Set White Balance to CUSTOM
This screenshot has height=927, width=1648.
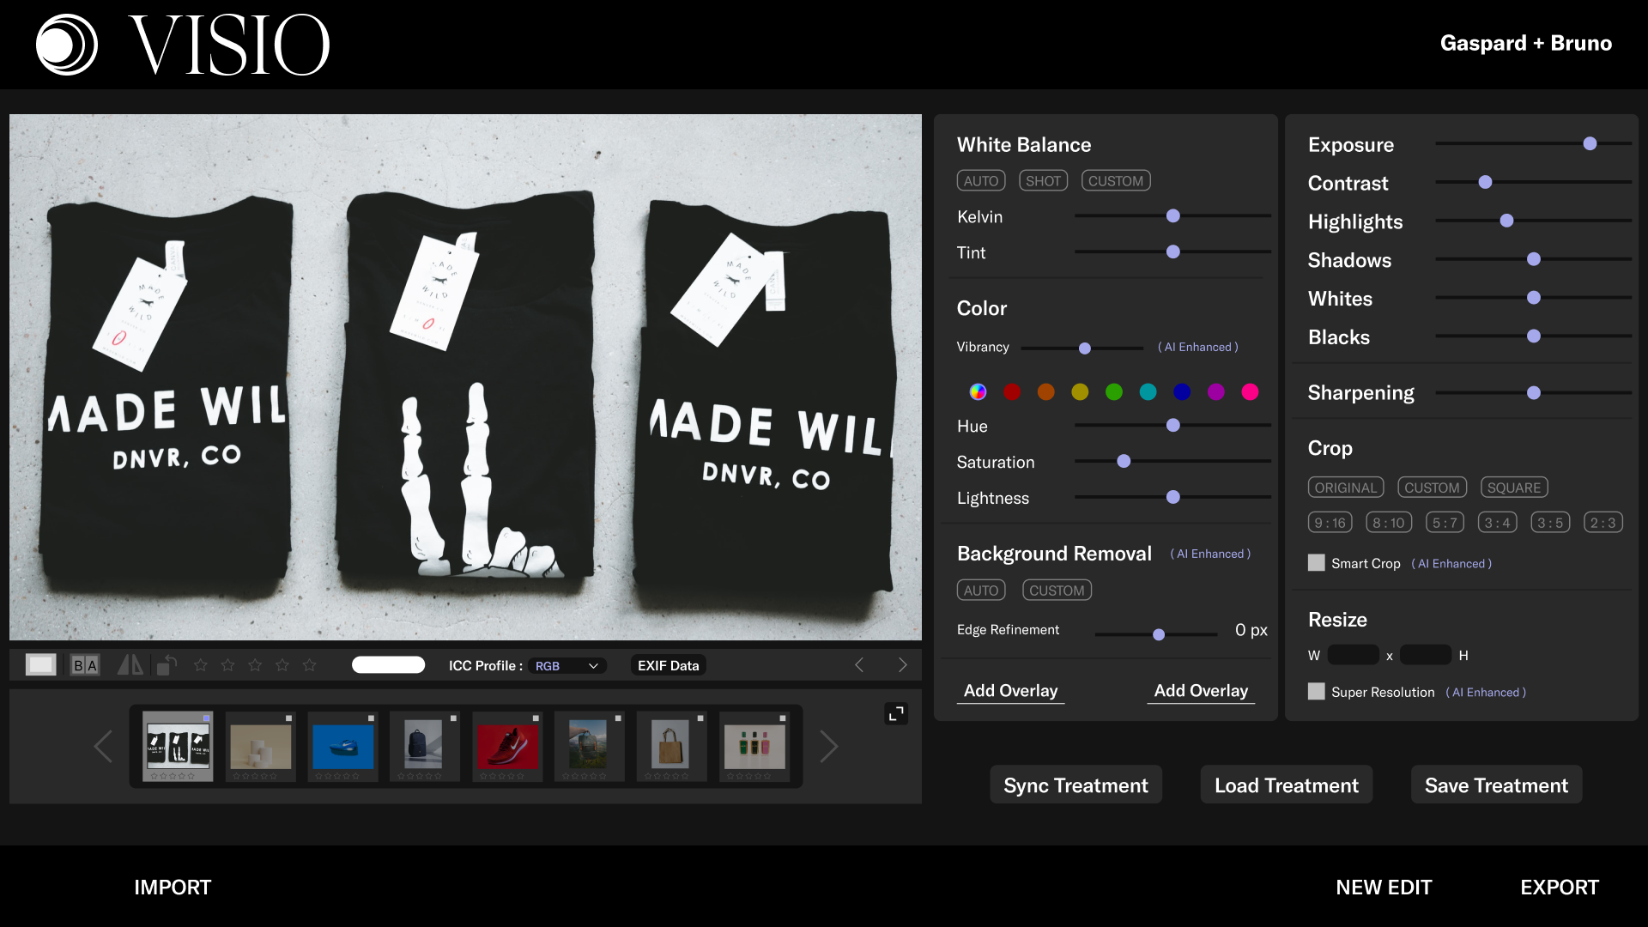coord(1116,181)
